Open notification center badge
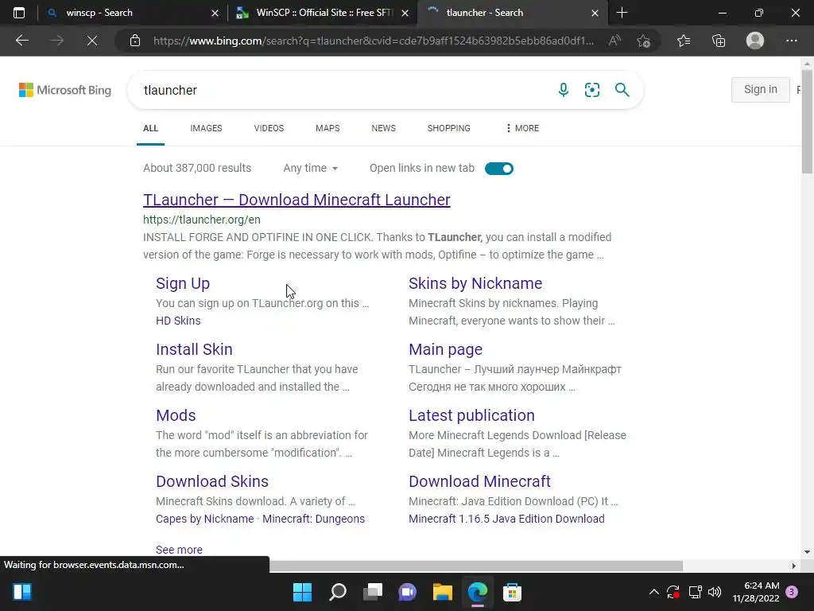 pyautogui.click(x=792, y=592)
